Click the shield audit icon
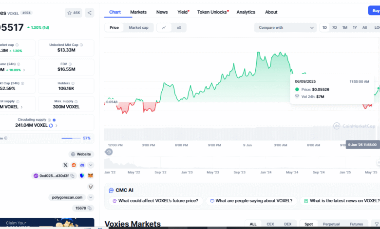Viewport: 380px width, 229px height. tap(91, 187)
